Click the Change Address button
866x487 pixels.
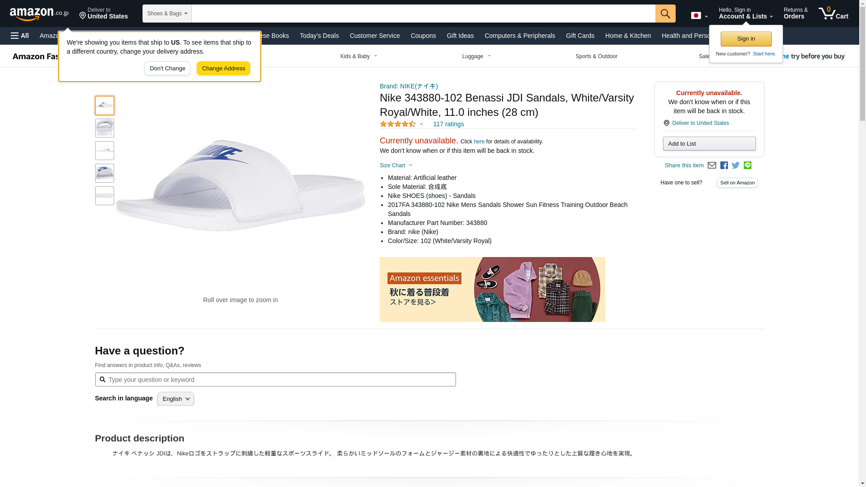coord(223,69)
